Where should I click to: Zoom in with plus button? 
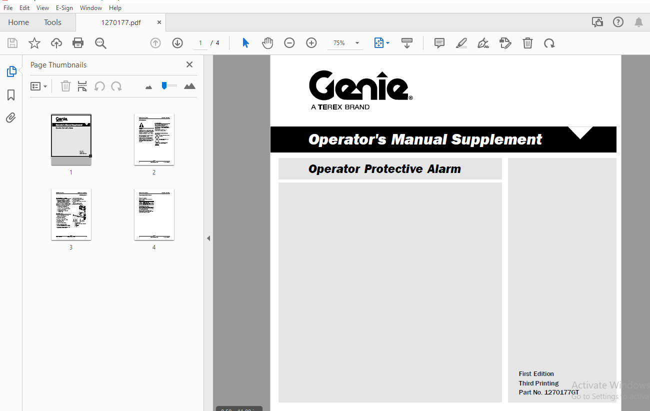311,43
